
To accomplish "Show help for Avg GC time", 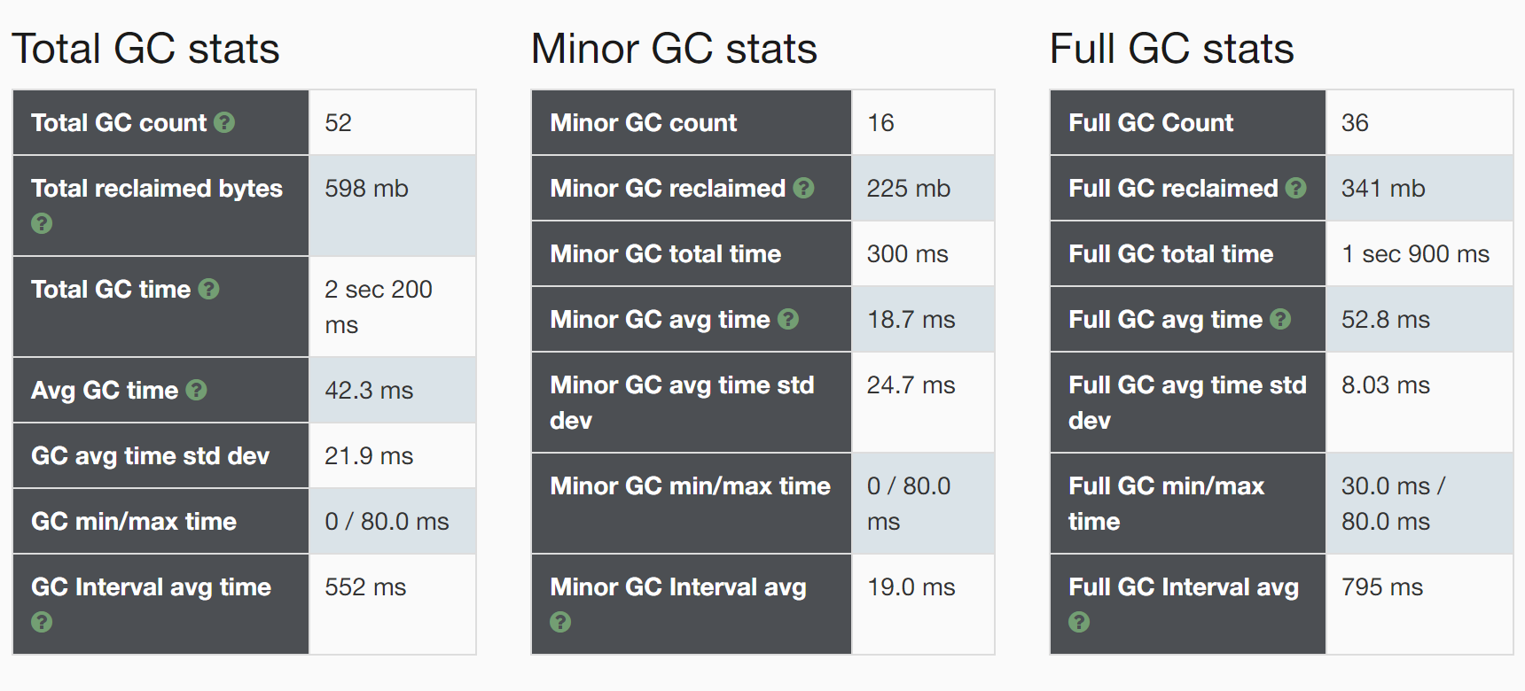I will [x=196, y=390].
